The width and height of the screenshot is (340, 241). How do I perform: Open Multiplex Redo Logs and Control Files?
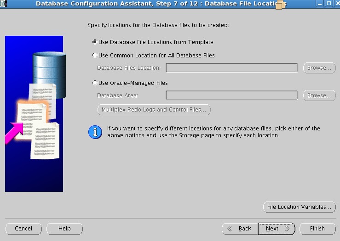[154, 110]
